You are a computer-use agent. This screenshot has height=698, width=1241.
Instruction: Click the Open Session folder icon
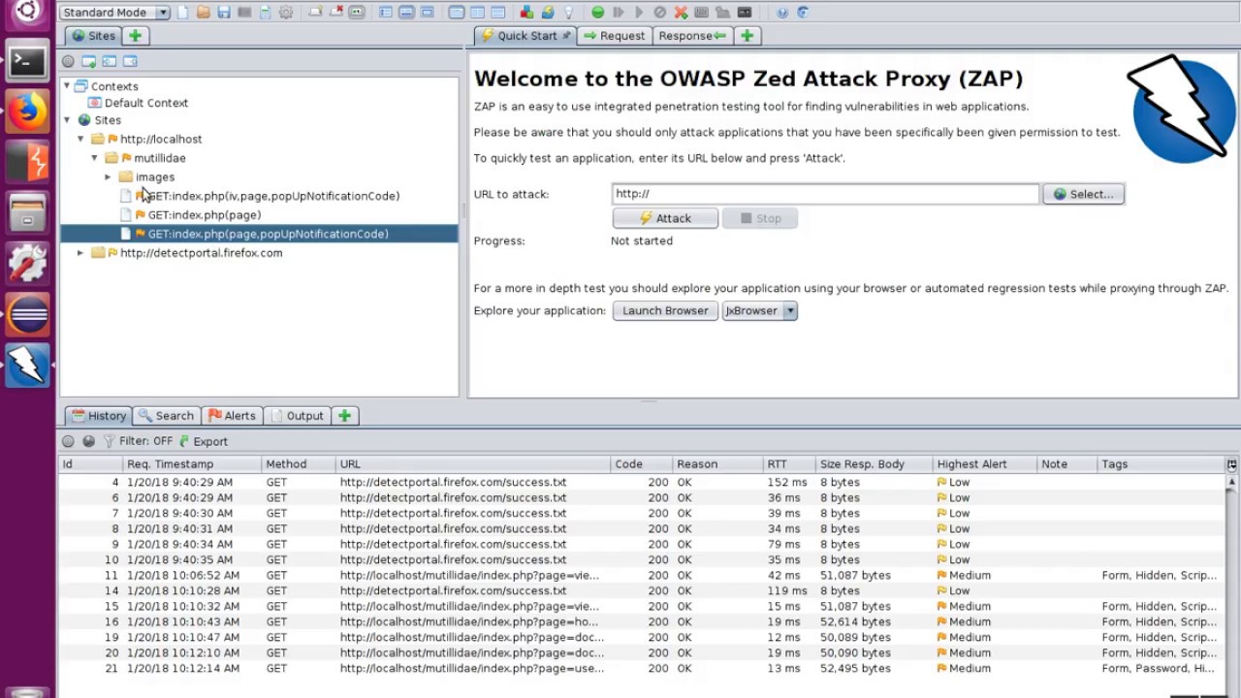click(203, 13)
